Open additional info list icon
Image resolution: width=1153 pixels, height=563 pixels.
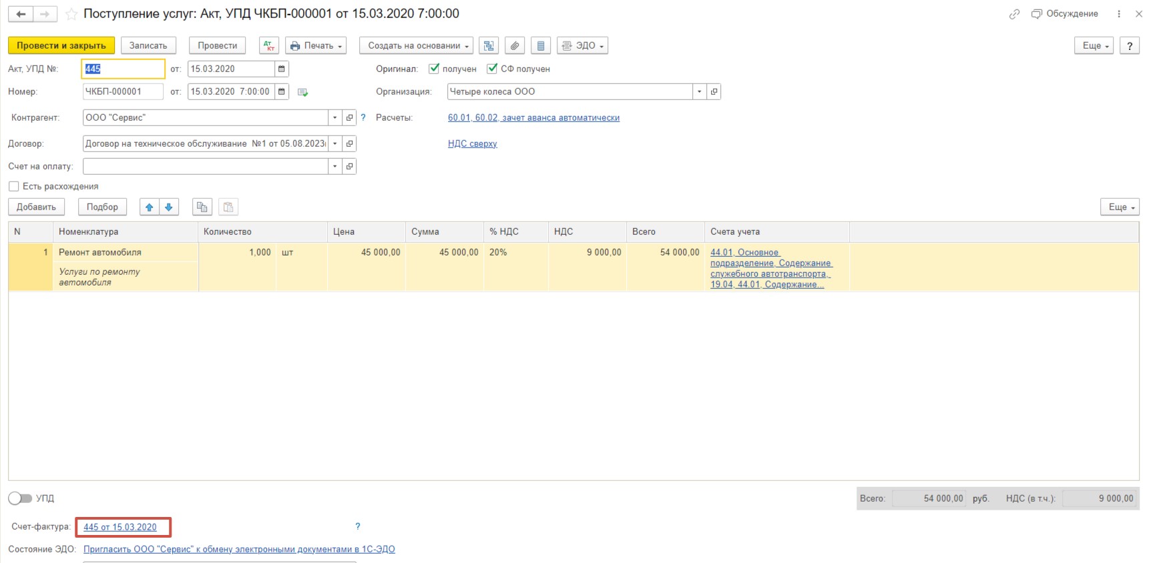point(540,45)
